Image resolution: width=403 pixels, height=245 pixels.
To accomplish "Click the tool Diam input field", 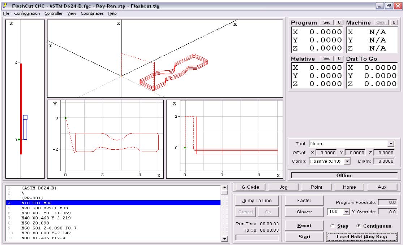I will (x=384, y=161).
